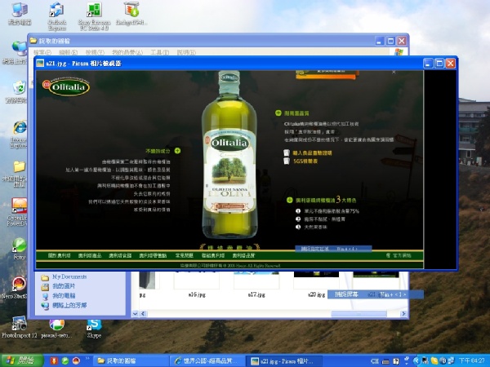The height and width of the screenshot is (367, 490).
Task: Launch the Foxy desktop shortcut
Action: (20, 249)
